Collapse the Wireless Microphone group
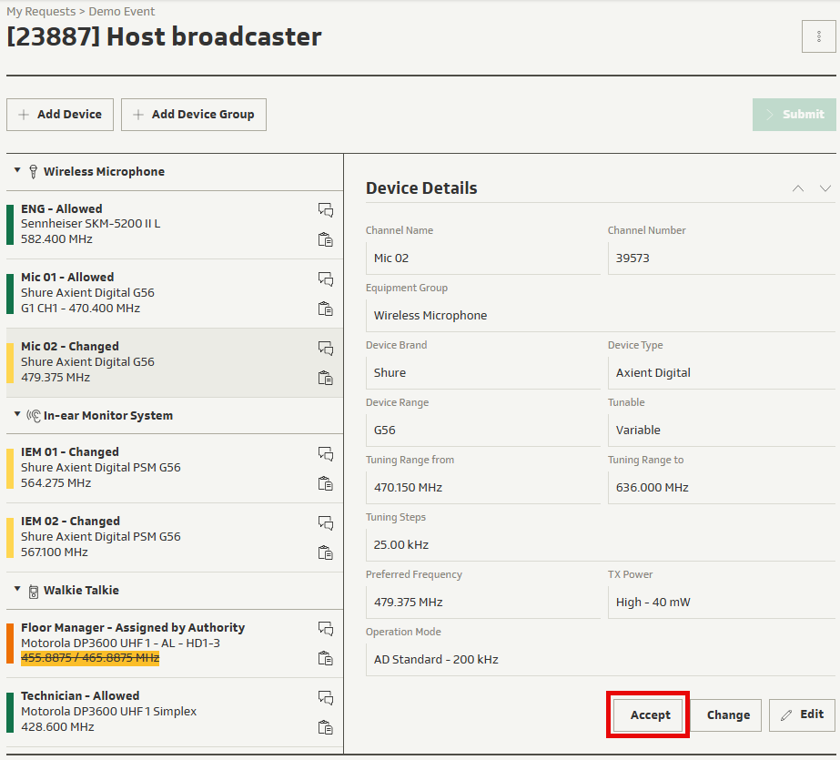The width and height of the screenshot is (840, 760). pos(17,171)
